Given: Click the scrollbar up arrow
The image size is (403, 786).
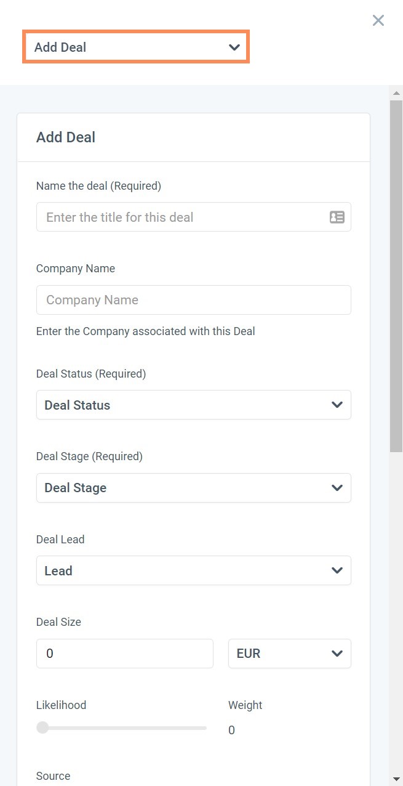Looking at the screenshot, I should coord(396,93).
